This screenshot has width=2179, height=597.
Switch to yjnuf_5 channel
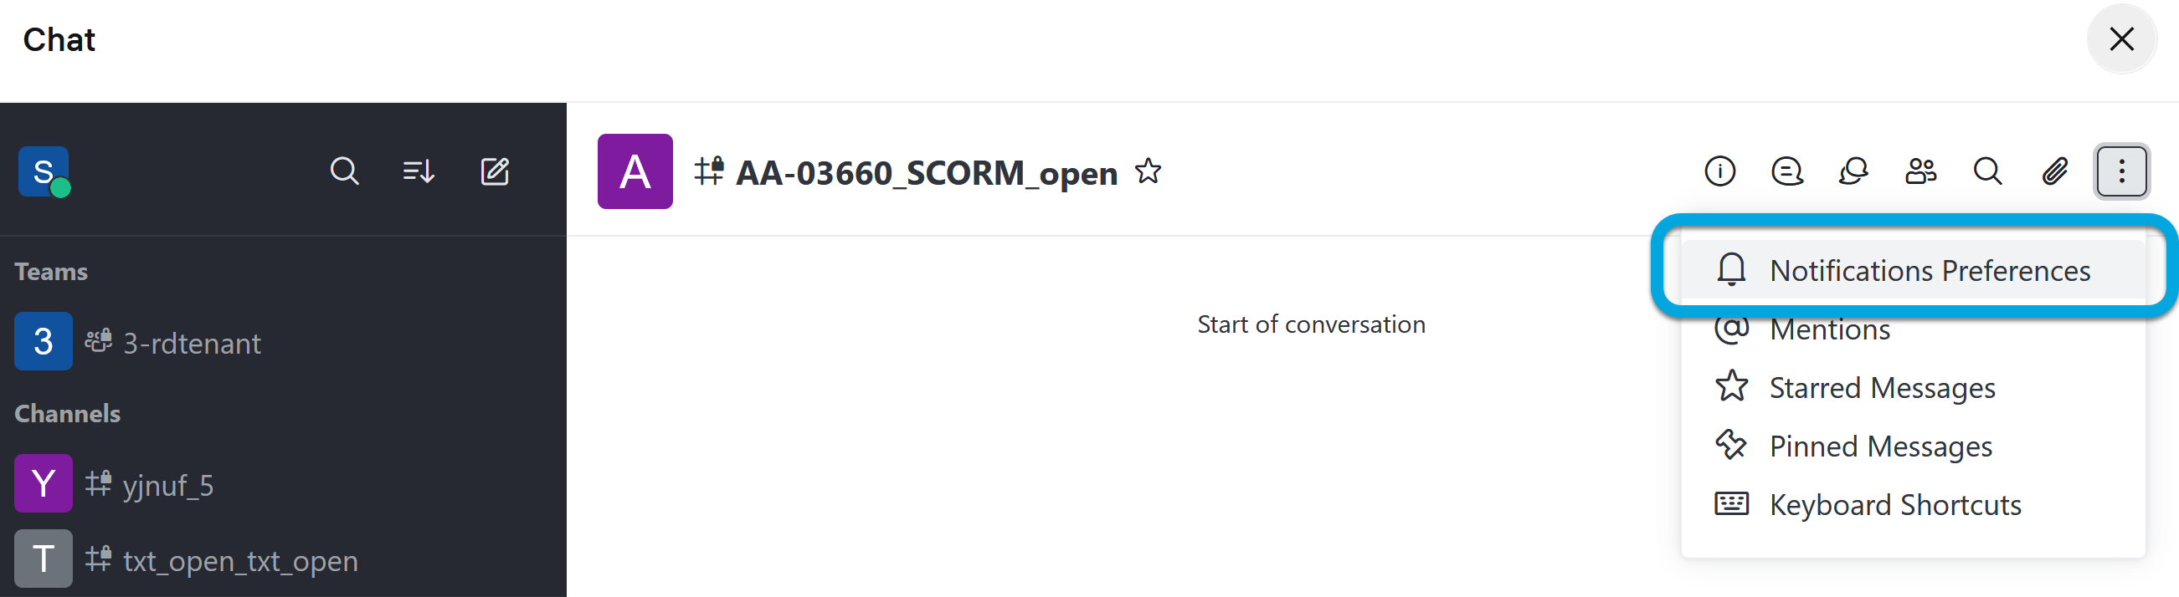167,486
